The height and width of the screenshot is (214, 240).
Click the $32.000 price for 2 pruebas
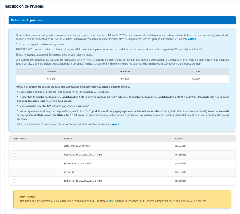pos(125,79)
